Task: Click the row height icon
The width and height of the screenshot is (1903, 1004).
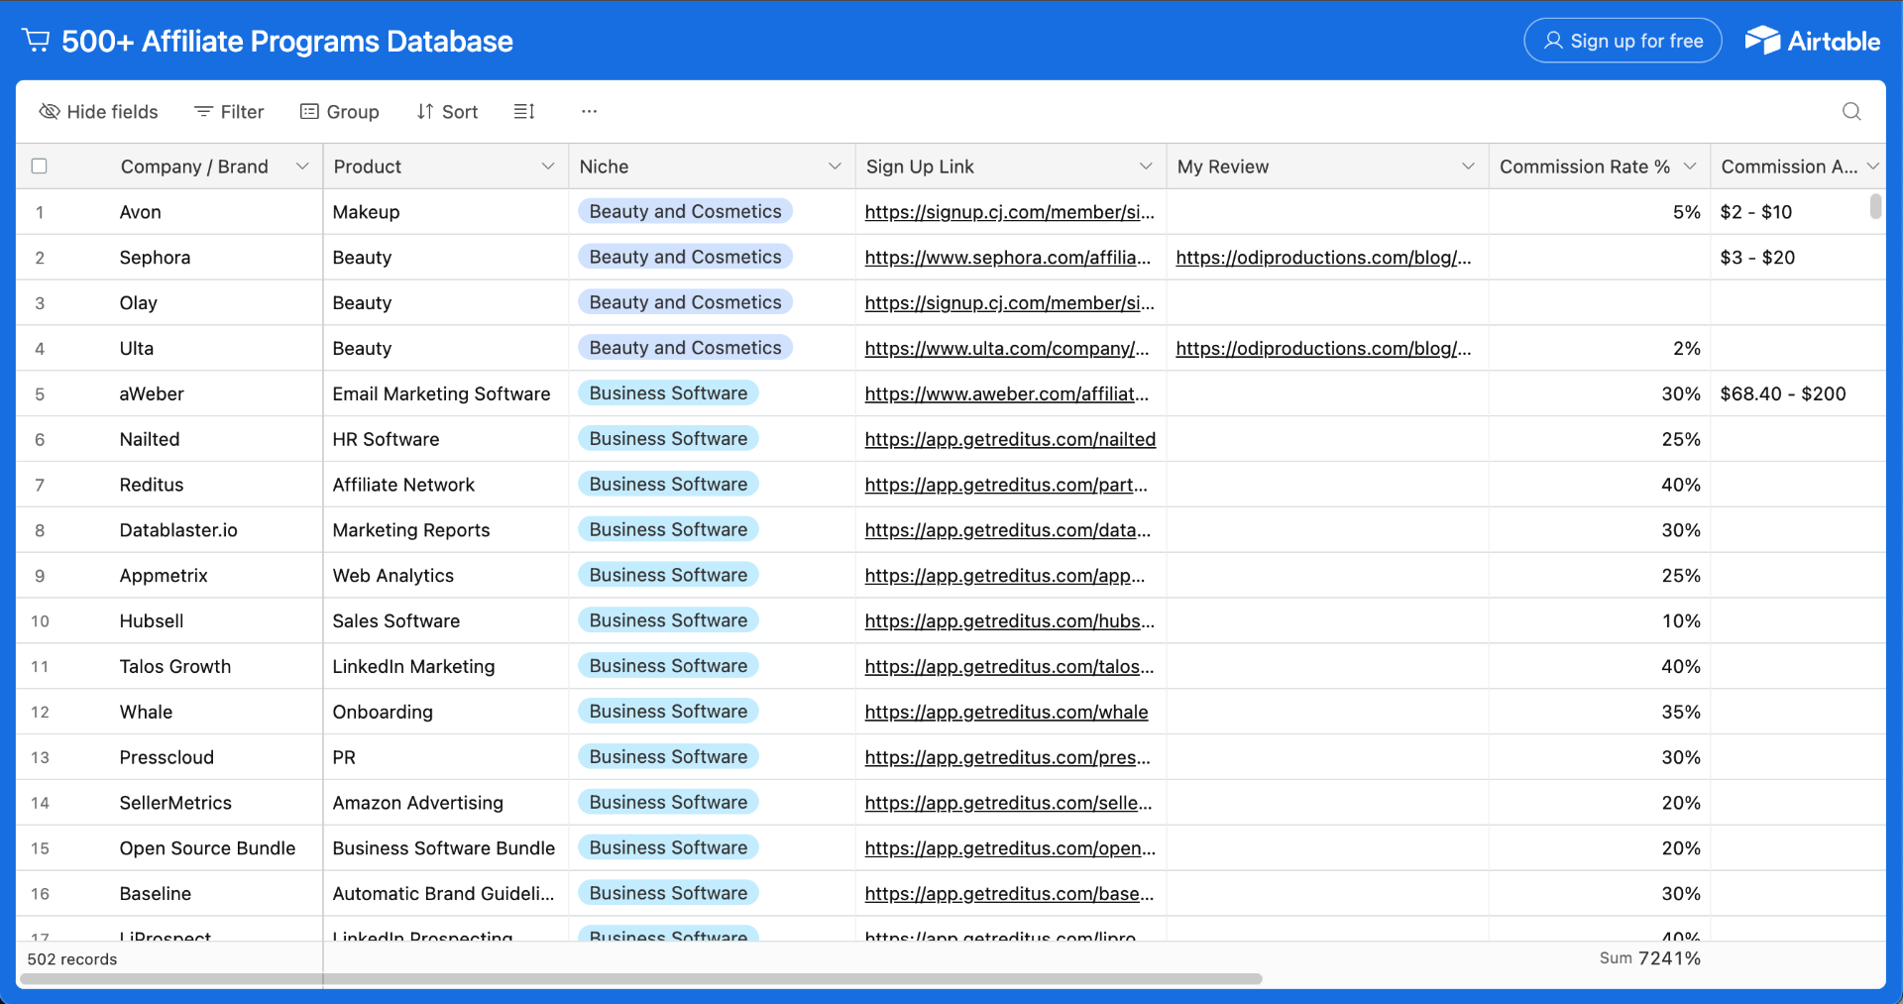Action: tap(524, 111)
